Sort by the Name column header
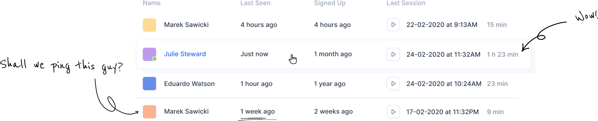This screenshot has height=121, width=598. [x=151, y=3]
